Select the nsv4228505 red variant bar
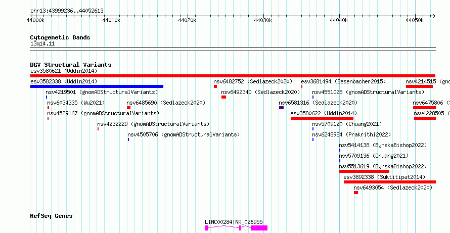 tap(425, 118)
